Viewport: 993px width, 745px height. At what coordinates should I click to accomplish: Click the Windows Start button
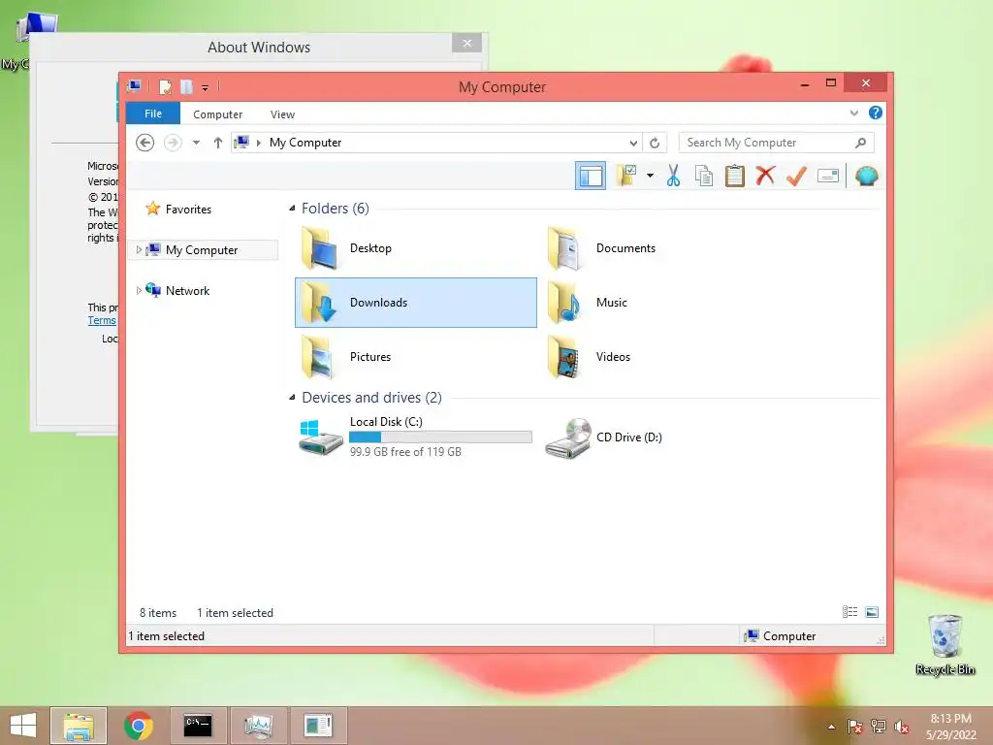pos(23,726)
